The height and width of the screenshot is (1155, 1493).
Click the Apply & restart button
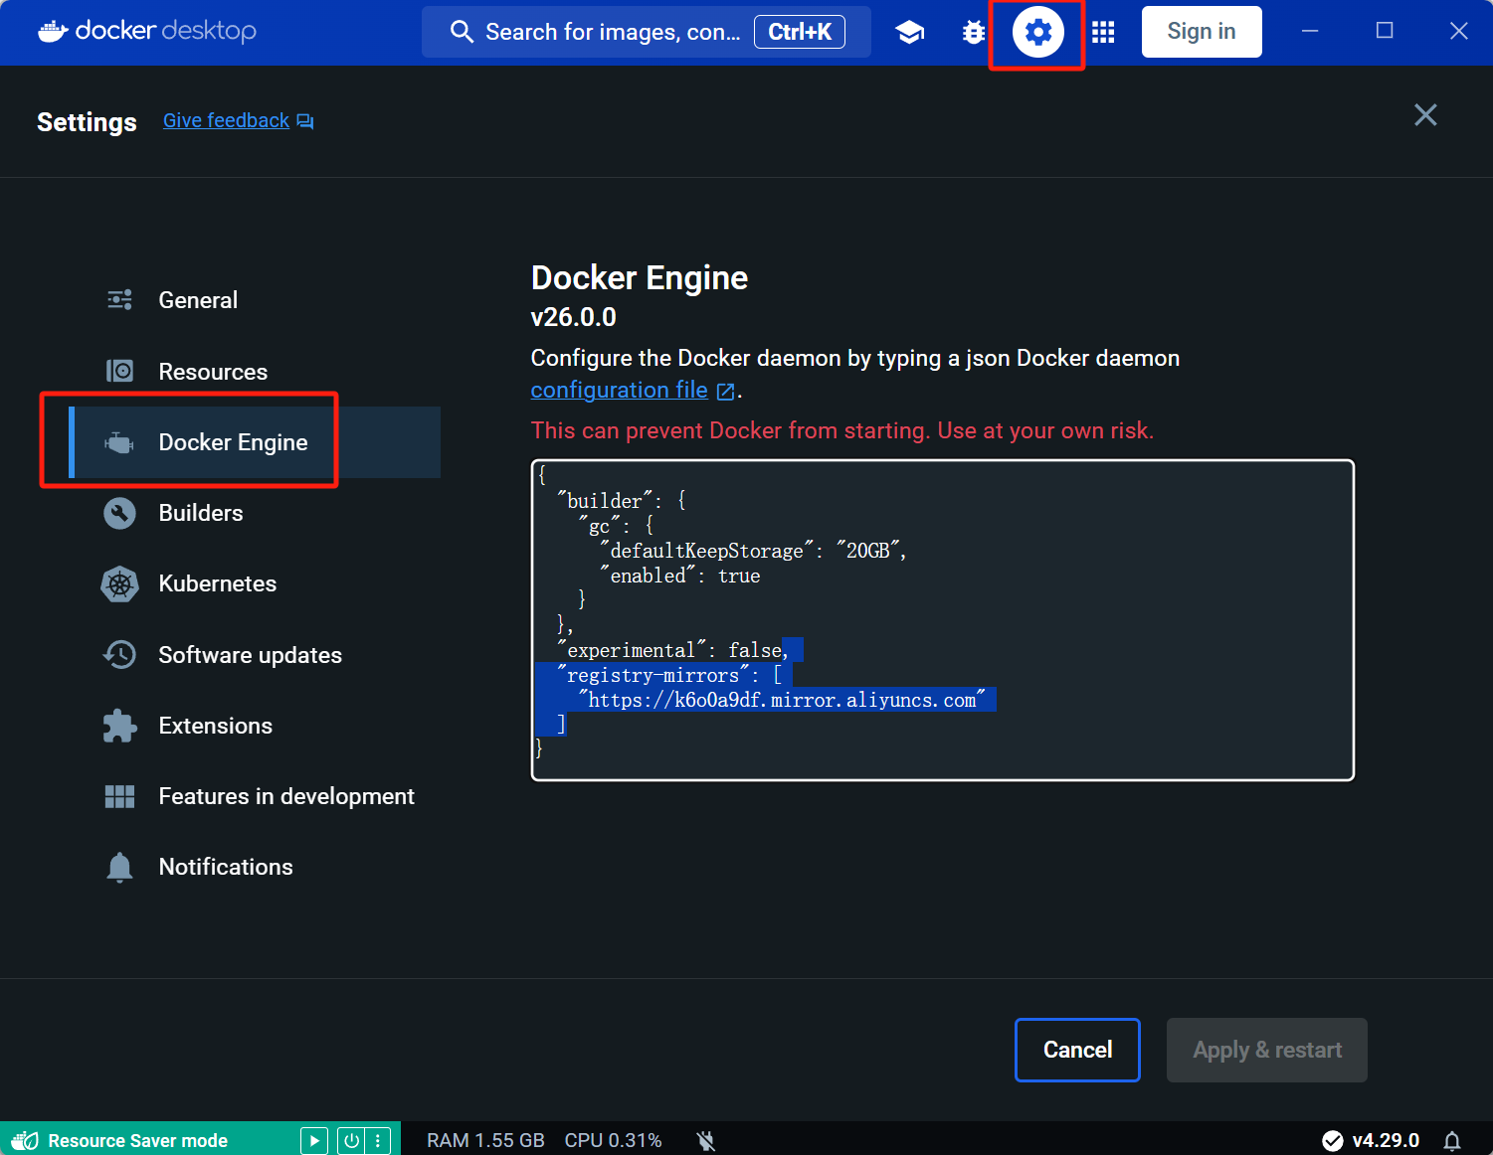(1267, 1050)
